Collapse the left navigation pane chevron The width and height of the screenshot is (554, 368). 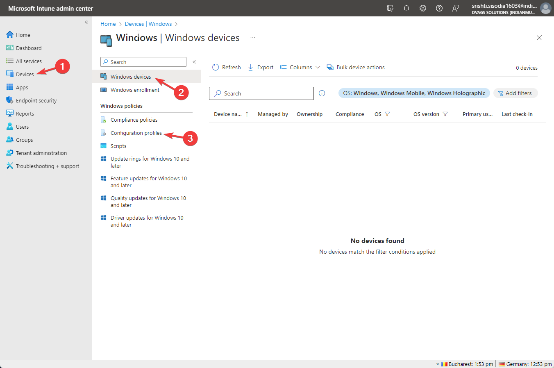(x=86, y=22)
